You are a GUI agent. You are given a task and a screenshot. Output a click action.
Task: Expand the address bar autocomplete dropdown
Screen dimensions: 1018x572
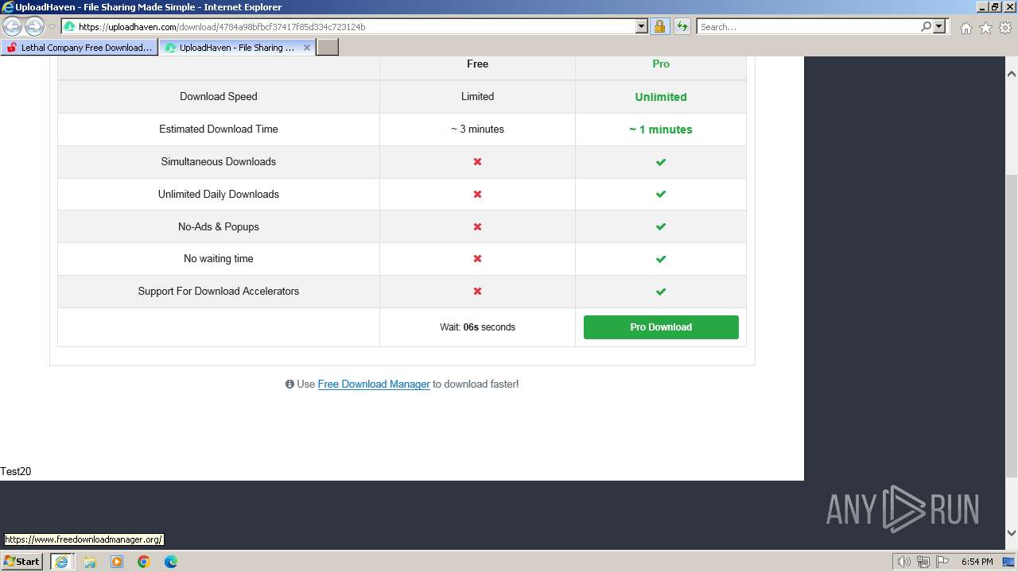click(x=642, y=27)
